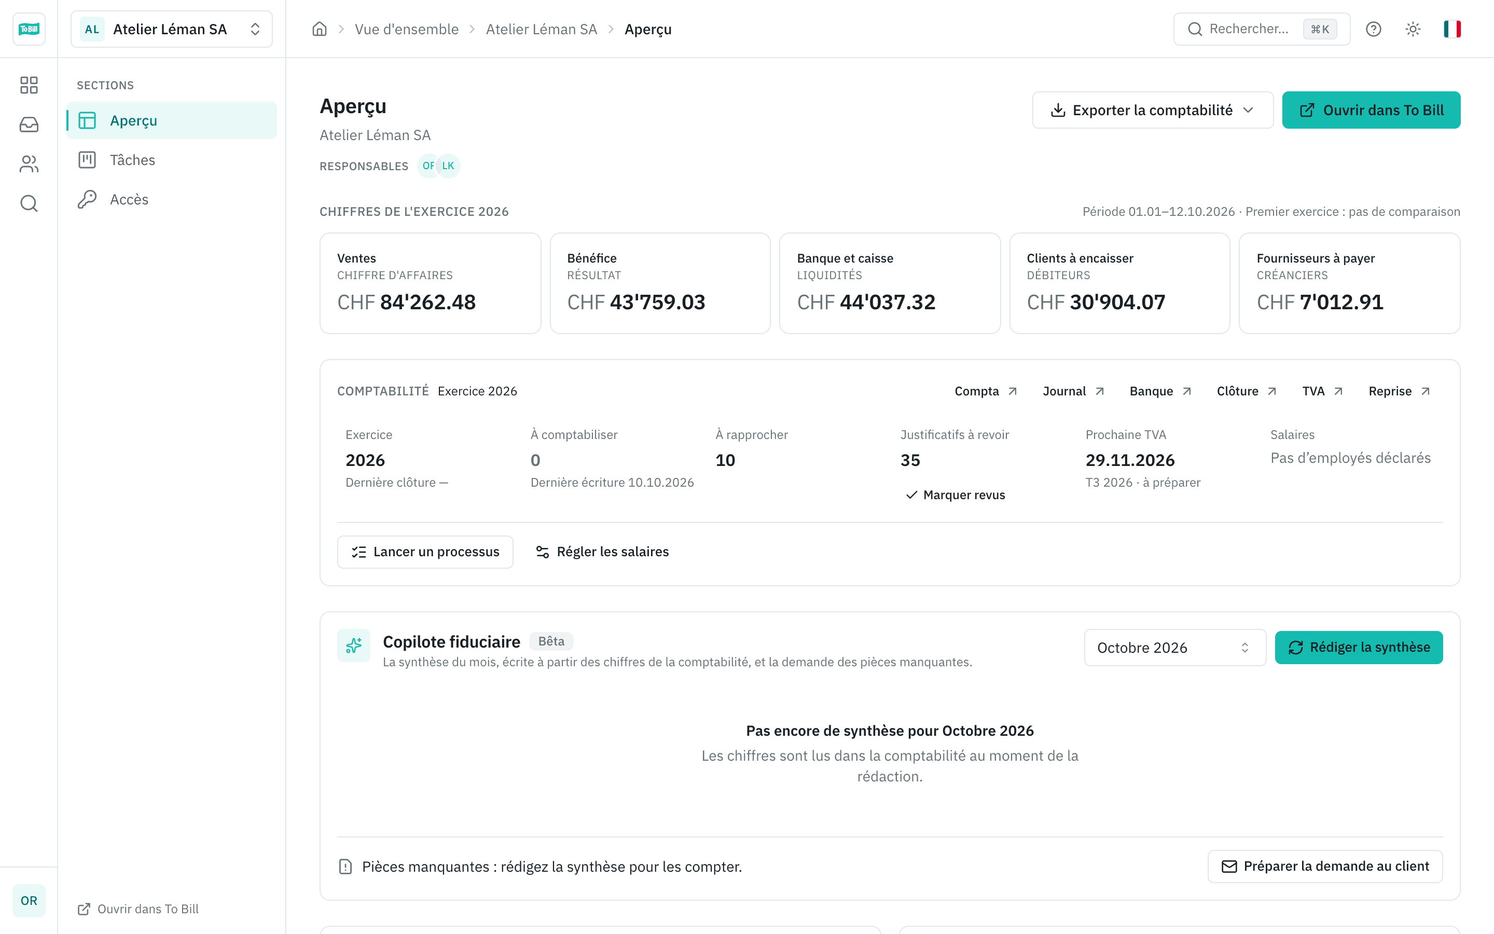Click the home icon in breadcrumb
This screenshot has width=1494, height=934.
click(319, 29)
